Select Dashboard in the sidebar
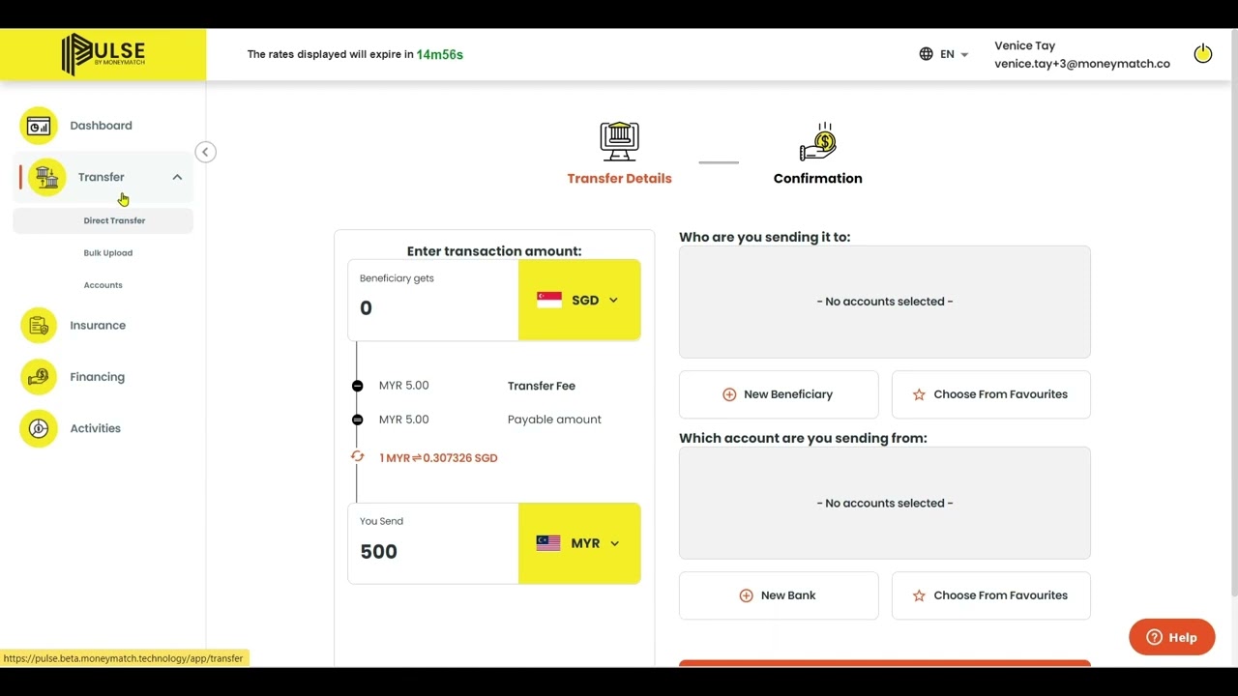Image resolution: width=1238 pixels, height=696 pixels. click(101, 126)
